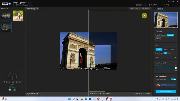Viewport: 180px width, 101px height.
Task: Select the standard.jpg document tab
Action: pos(31,9)
